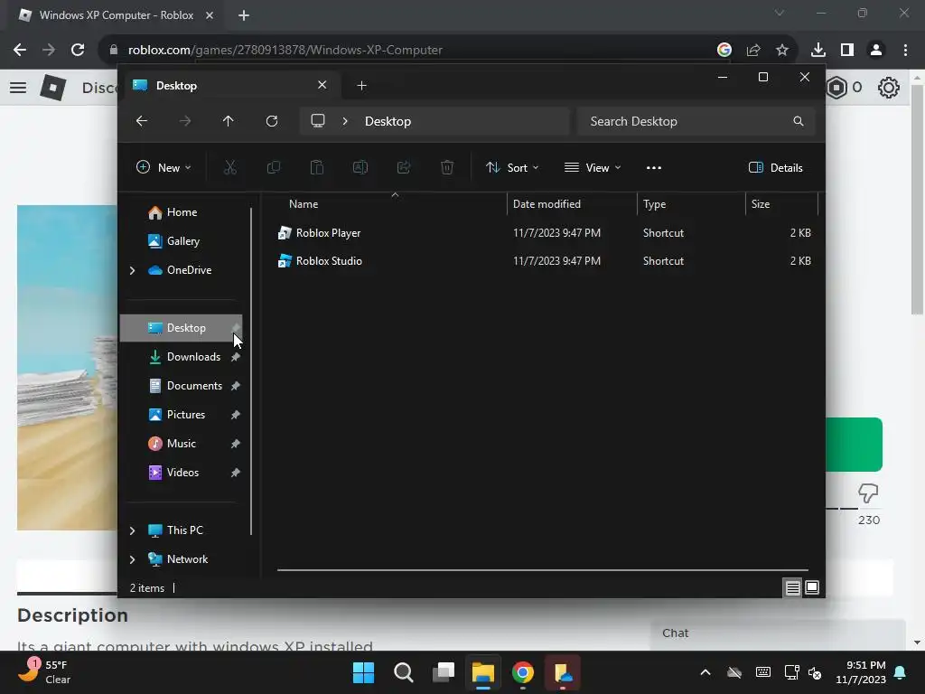Click the dislike thumbs-down icon
Screen dimensions: 925x694
[868, 492]
